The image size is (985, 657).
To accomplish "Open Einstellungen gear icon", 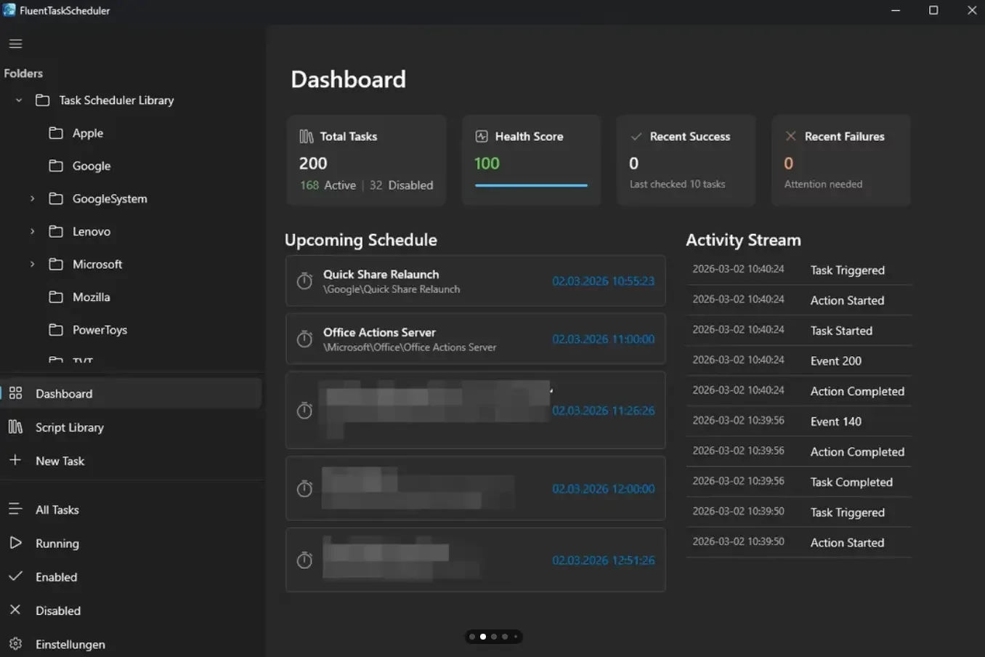I will click(15, 644).
